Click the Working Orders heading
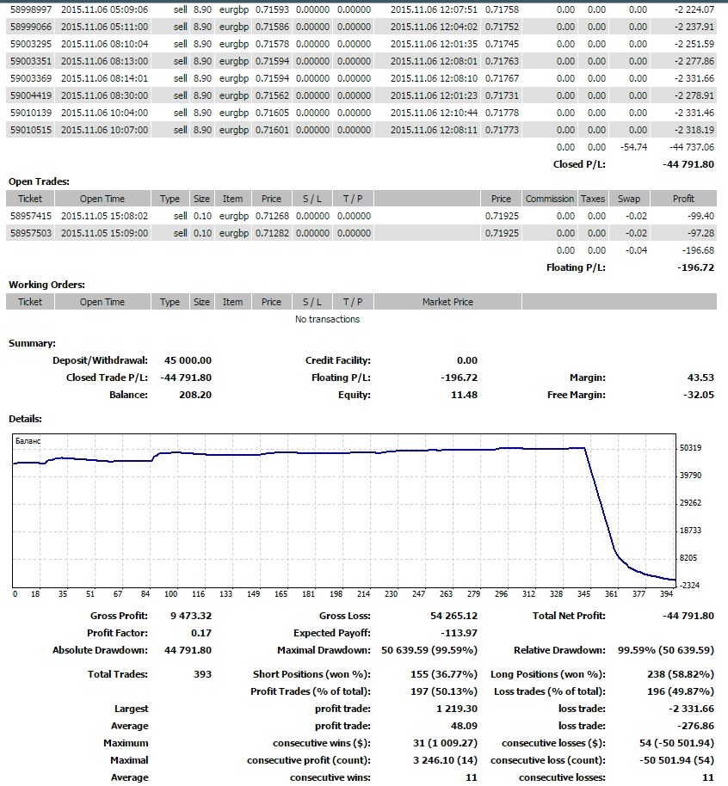728x786 pixels. coord(46,285)
